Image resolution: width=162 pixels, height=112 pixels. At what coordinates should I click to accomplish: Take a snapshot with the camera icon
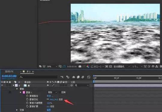point(80,66)
